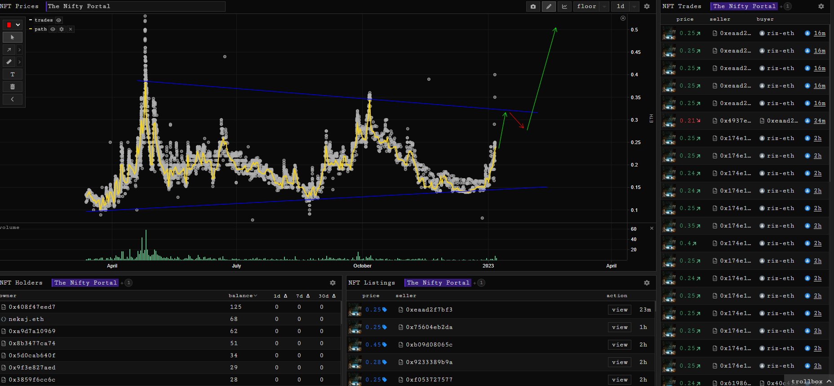Select the cursor pointer tool

point(13,37)
